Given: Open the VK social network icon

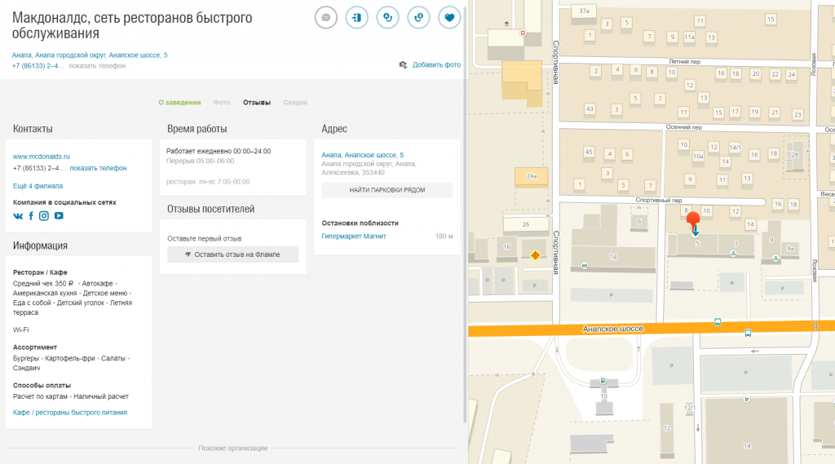Looking at the screenshot, I should click(x=18, y=216).
